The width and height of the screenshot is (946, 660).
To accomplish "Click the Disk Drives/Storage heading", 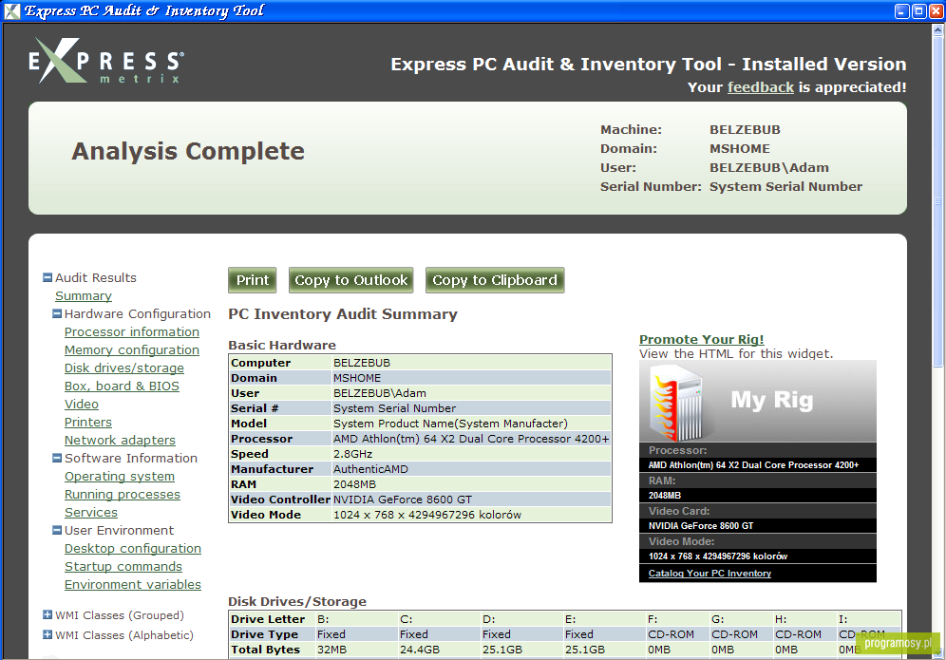I will pos(297,601).
